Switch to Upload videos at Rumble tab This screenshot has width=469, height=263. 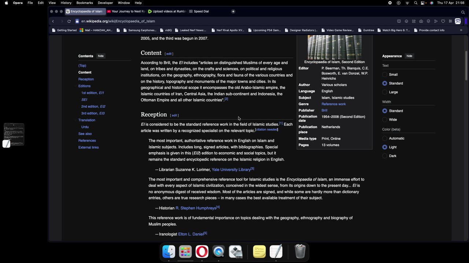(167, 11)
